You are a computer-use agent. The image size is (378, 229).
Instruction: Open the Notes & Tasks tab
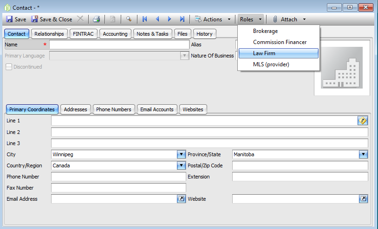[x=152, y=34]
